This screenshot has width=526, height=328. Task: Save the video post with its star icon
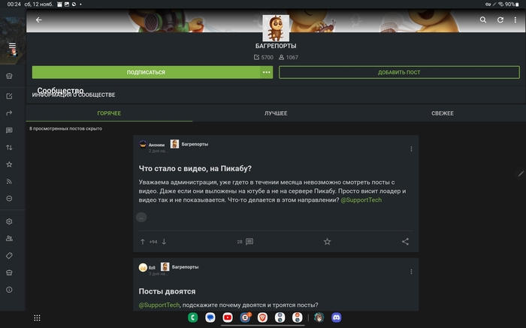pos(328,242)
